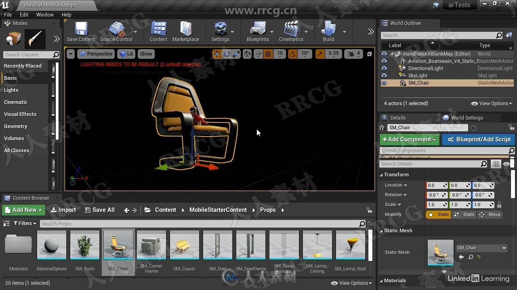Viewport: 517px width, 290px height.
Task: Browse to SM_Chair asset magnifier icon
Action: coord(471,257)
